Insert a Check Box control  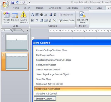(32, 21)
